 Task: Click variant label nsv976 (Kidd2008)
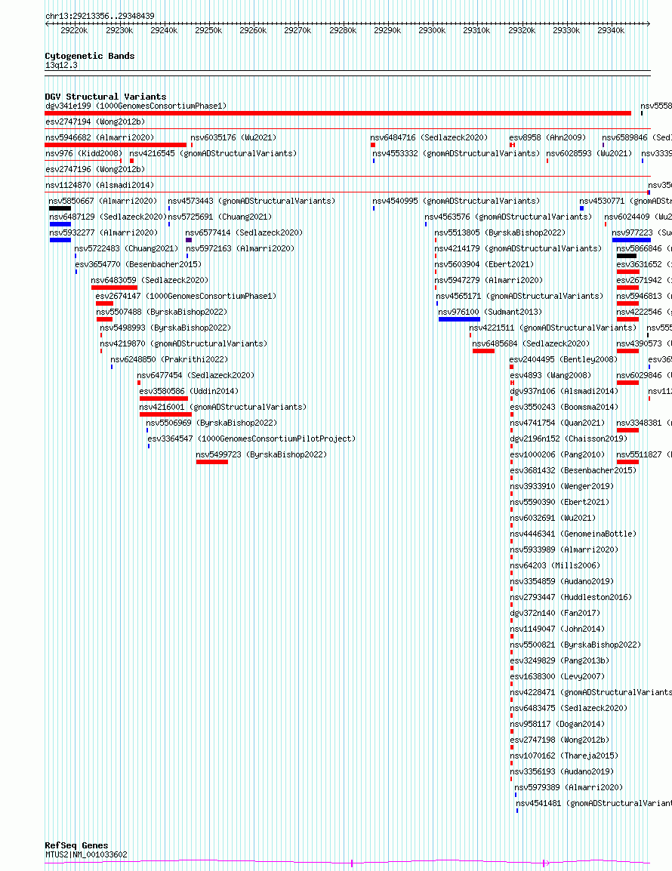84,153
